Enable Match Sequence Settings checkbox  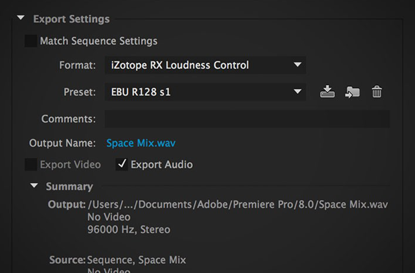(x=31, y=41)
